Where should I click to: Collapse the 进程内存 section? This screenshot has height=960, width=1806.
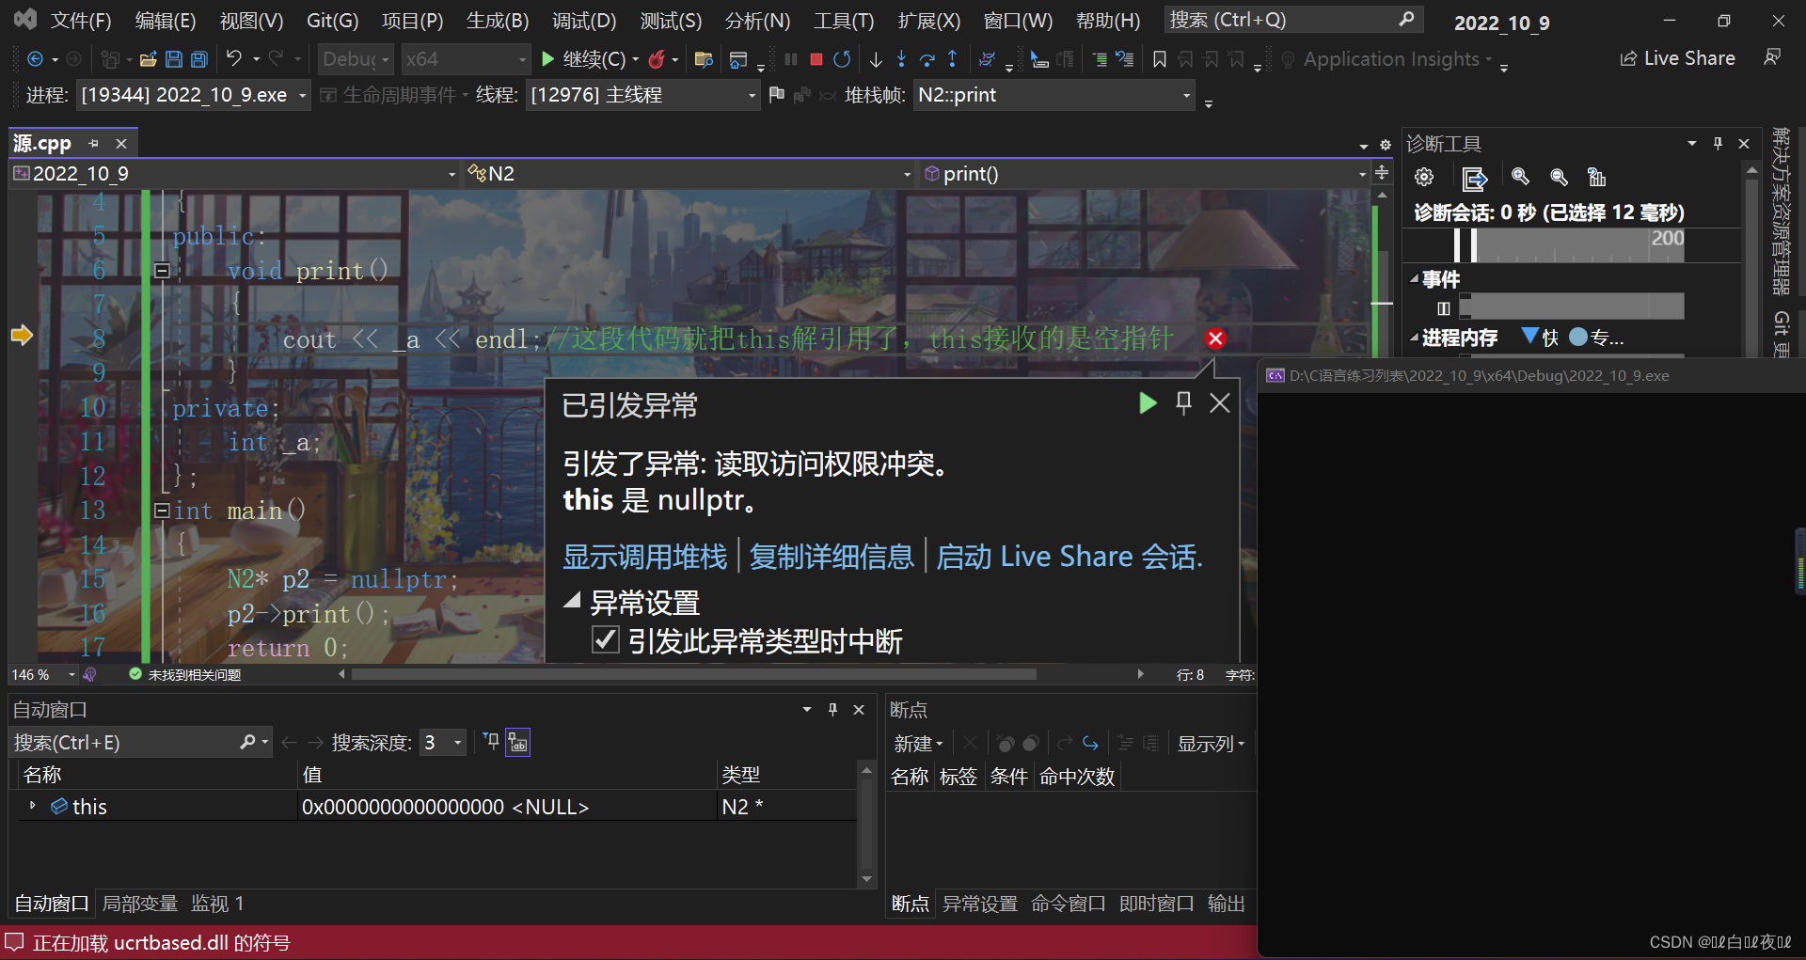(1414, 338)
